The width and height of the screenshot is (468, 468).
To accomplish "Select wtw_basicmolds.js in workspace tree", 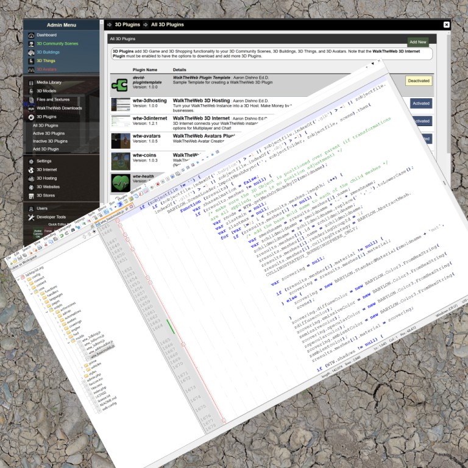I will (x=102, y=351).
